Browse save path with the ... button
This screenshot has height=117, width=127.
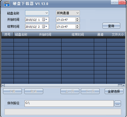(118, 104)
